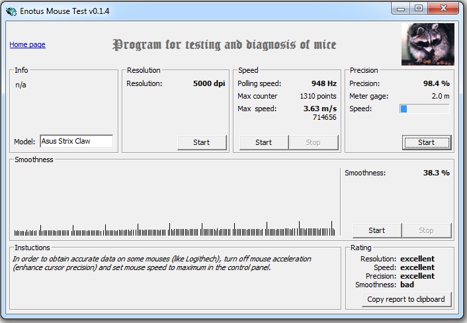The width and height of the screenshot is (467, 323).
Task: Click the 714656 number under max speed
Action: pyautogui.click(x=324, y=117)
